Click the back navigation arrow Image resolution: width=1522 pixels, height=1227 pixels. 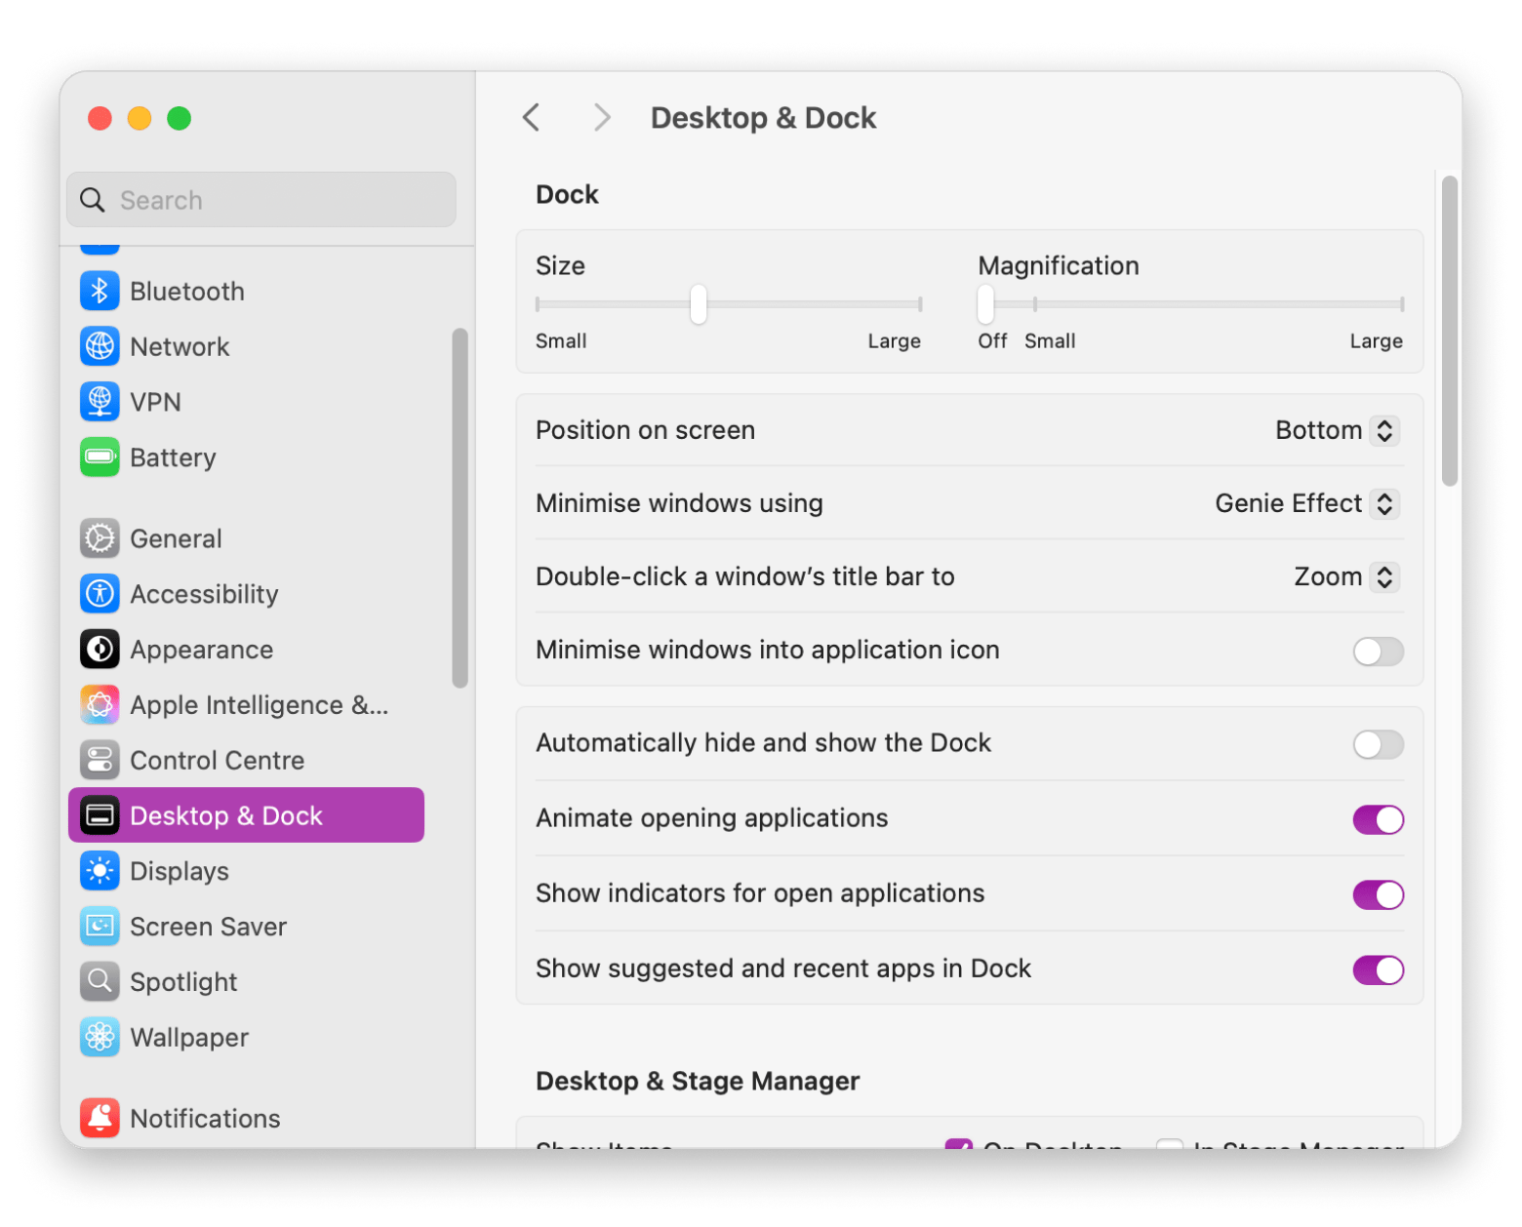531,118
